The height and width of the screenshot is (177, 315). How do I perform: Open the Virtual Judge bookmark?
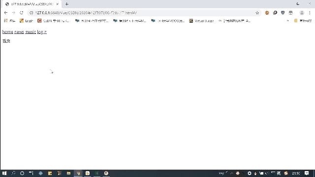coord(201,21)
